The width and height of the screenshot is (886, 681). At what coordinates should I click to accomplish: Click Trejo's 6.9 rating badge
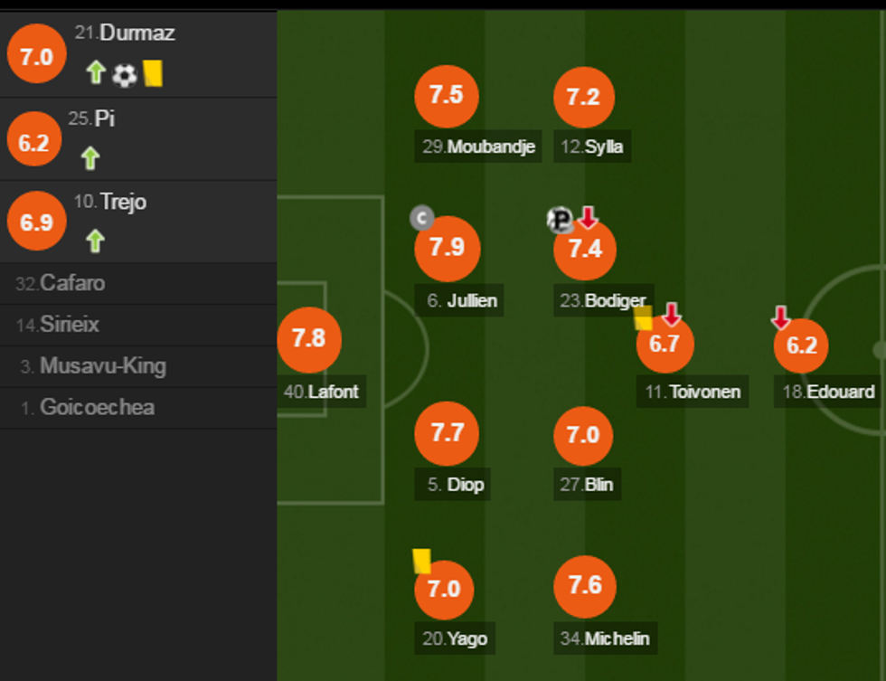36,222
